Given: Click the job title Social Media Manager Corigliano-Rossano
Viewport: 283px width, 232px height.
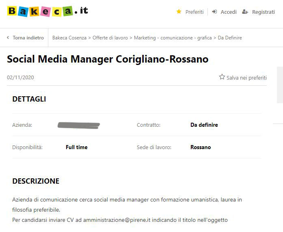Looking at the screenshot, I should click(x=108, y=59).
